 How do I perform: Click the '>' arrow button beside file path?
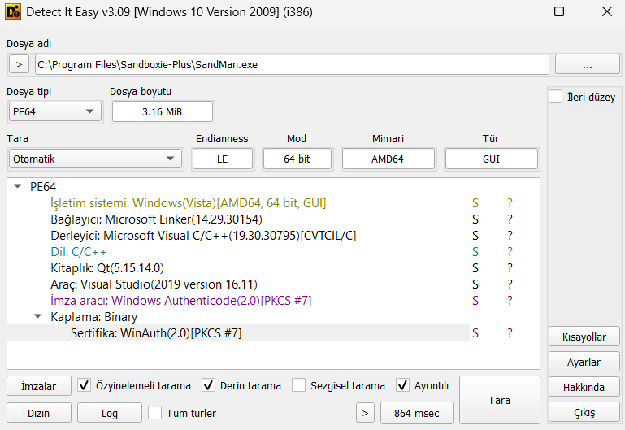coord(19,64)
